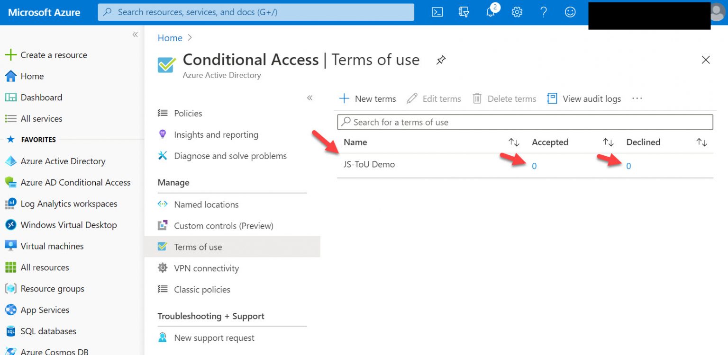Image resolution: width=728 pixels, height=355 pixels.
Task: Collapse the left favorites sidebar
Action: click(135, 35)
